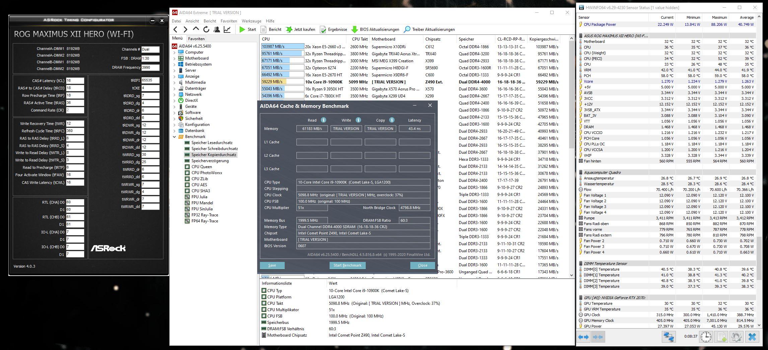768x350 pixels.
Task: Click Close in benchmark dialog
Action: 422,265
